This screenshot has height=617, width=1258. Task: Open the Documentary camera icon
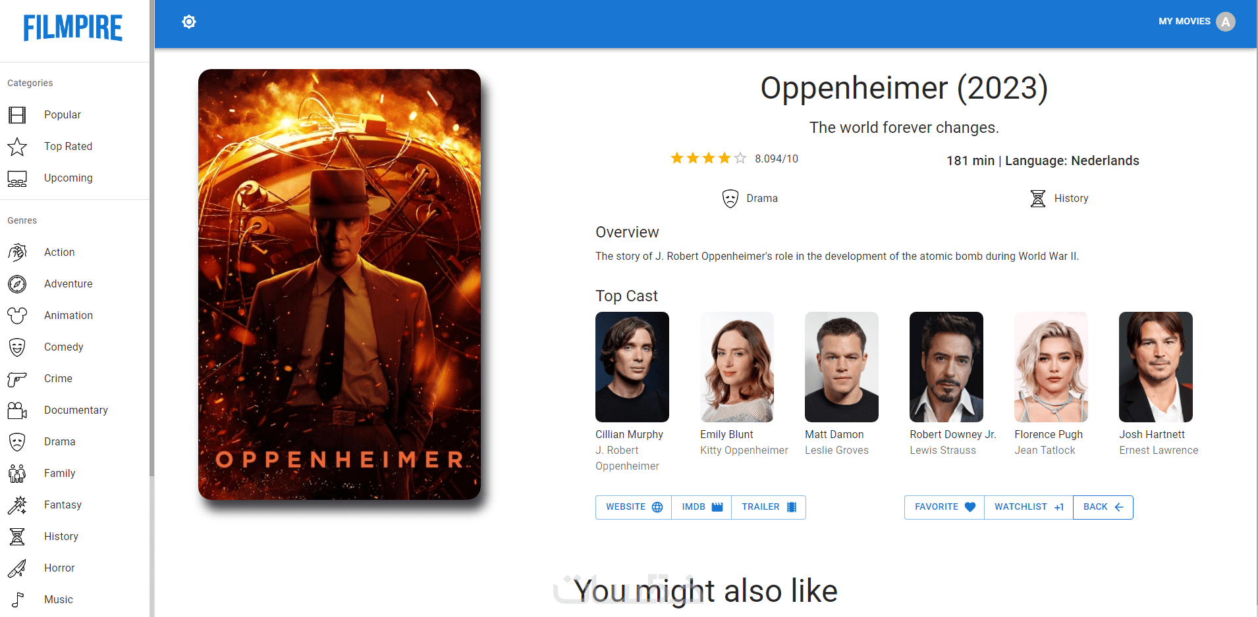coord(17,410)
